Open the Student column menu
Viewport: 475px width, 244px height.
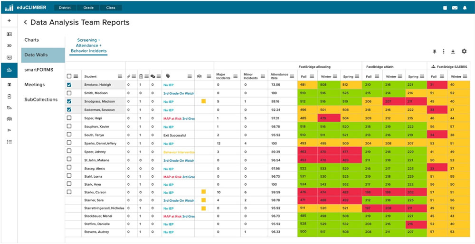[x=120, y=76]
